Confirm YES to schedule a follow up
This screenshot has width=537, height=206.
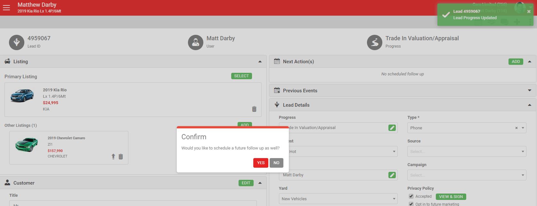click(x=261, y=163)
